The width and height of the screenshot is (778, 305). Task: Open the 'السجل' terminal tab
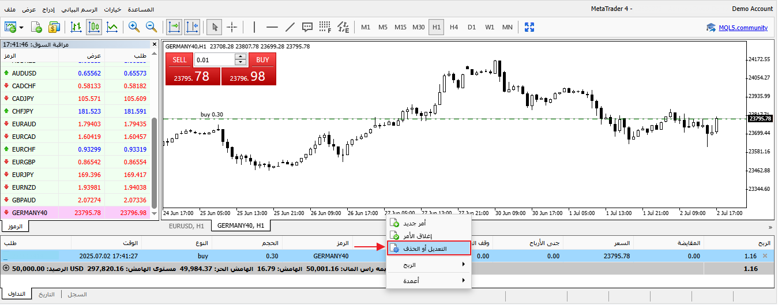pyautogui.click(x=77, y=294)
